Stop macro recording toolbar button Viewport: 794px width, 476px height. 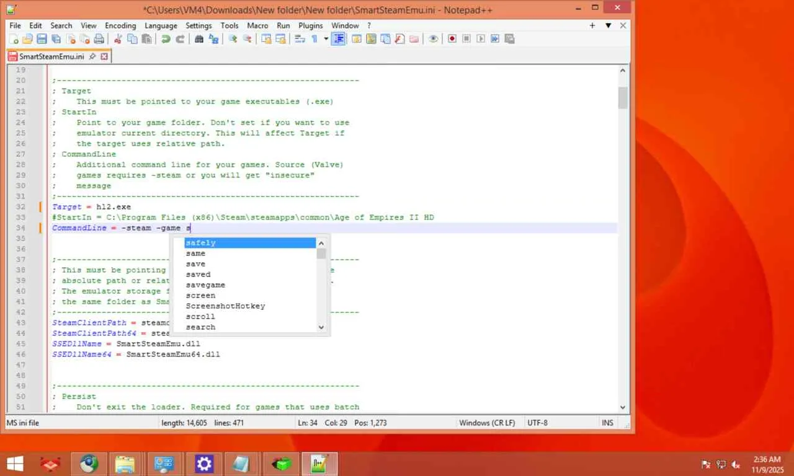tap(466, 38)
